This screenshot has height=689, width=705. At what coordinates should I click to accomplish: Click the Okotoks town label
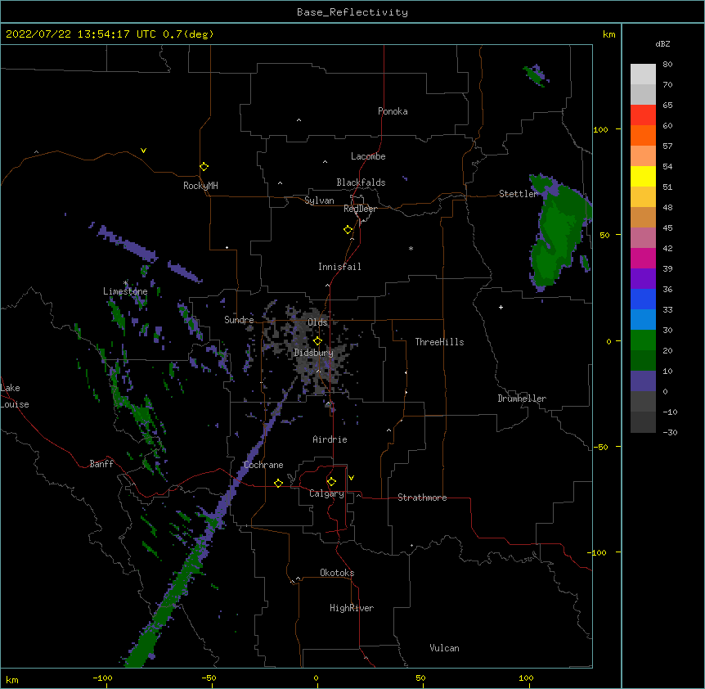[337, 573]
